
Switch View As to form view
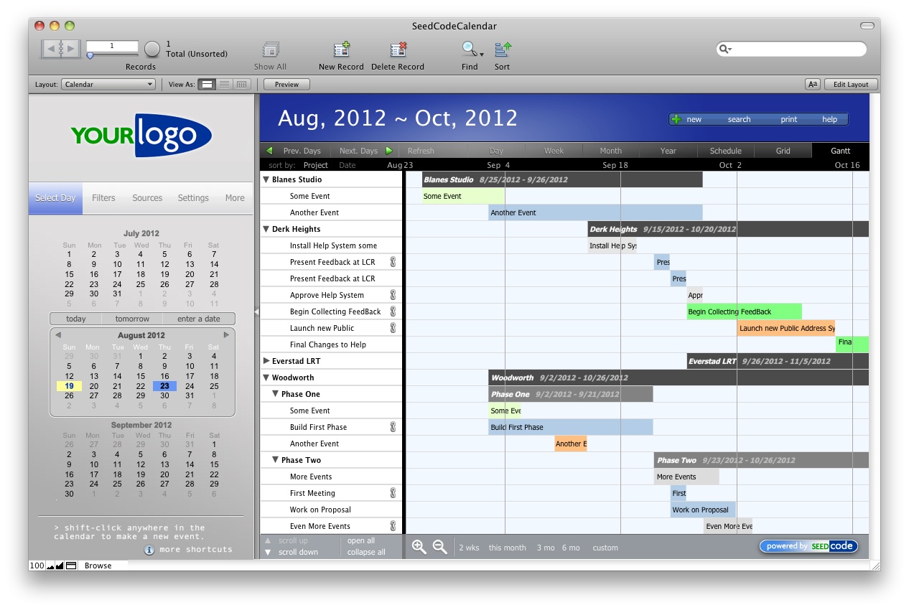pyautogui.click(x=207, y=84)
